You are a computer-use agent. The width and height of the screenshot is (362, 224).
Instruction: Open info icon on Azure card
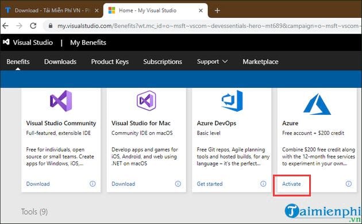(x=349, y=184)
